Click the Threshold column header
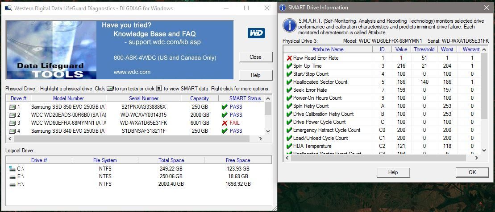The height and width of the screenshot is (212, 495). point(424,49)
